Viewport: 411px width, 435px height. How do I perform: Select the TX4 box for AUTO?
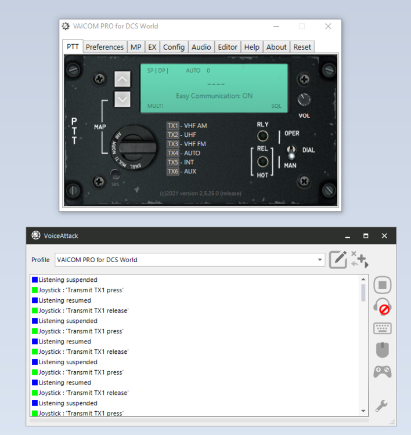click(x=173, y=153)
